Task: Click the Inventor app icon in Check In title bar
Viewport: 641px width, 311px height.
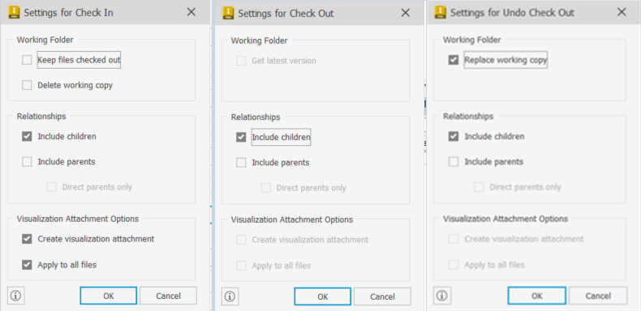Action: [x=14, y=12]
